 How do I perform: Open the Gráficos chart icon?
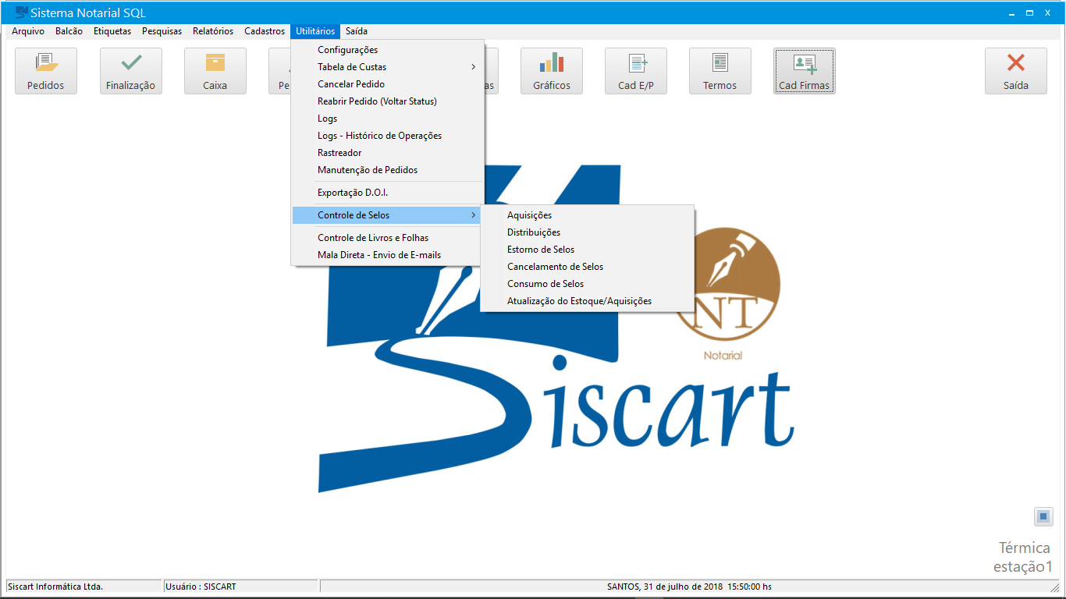point(552,71)
